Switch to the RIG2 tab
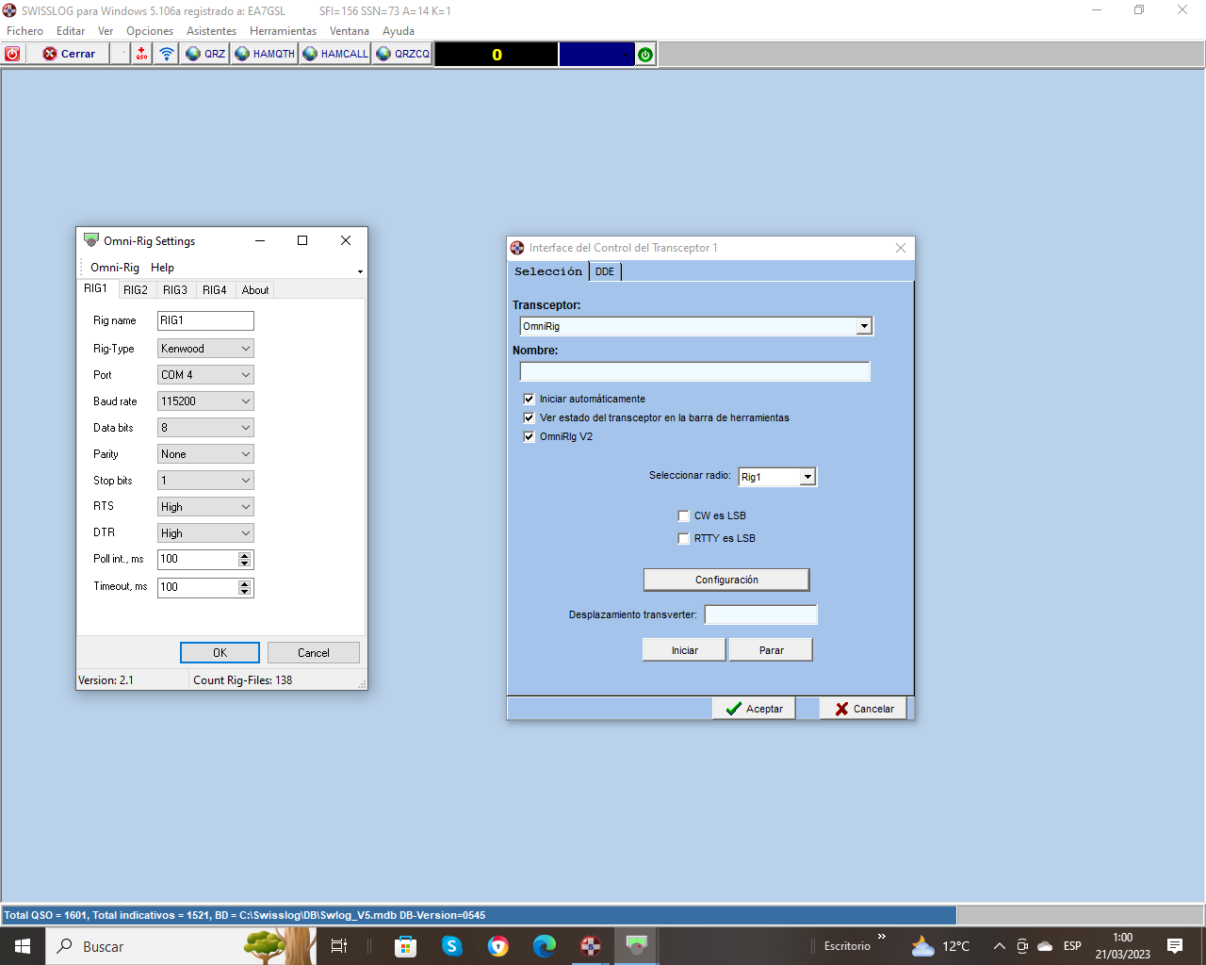1206x965 pixels. pos(136,290)
